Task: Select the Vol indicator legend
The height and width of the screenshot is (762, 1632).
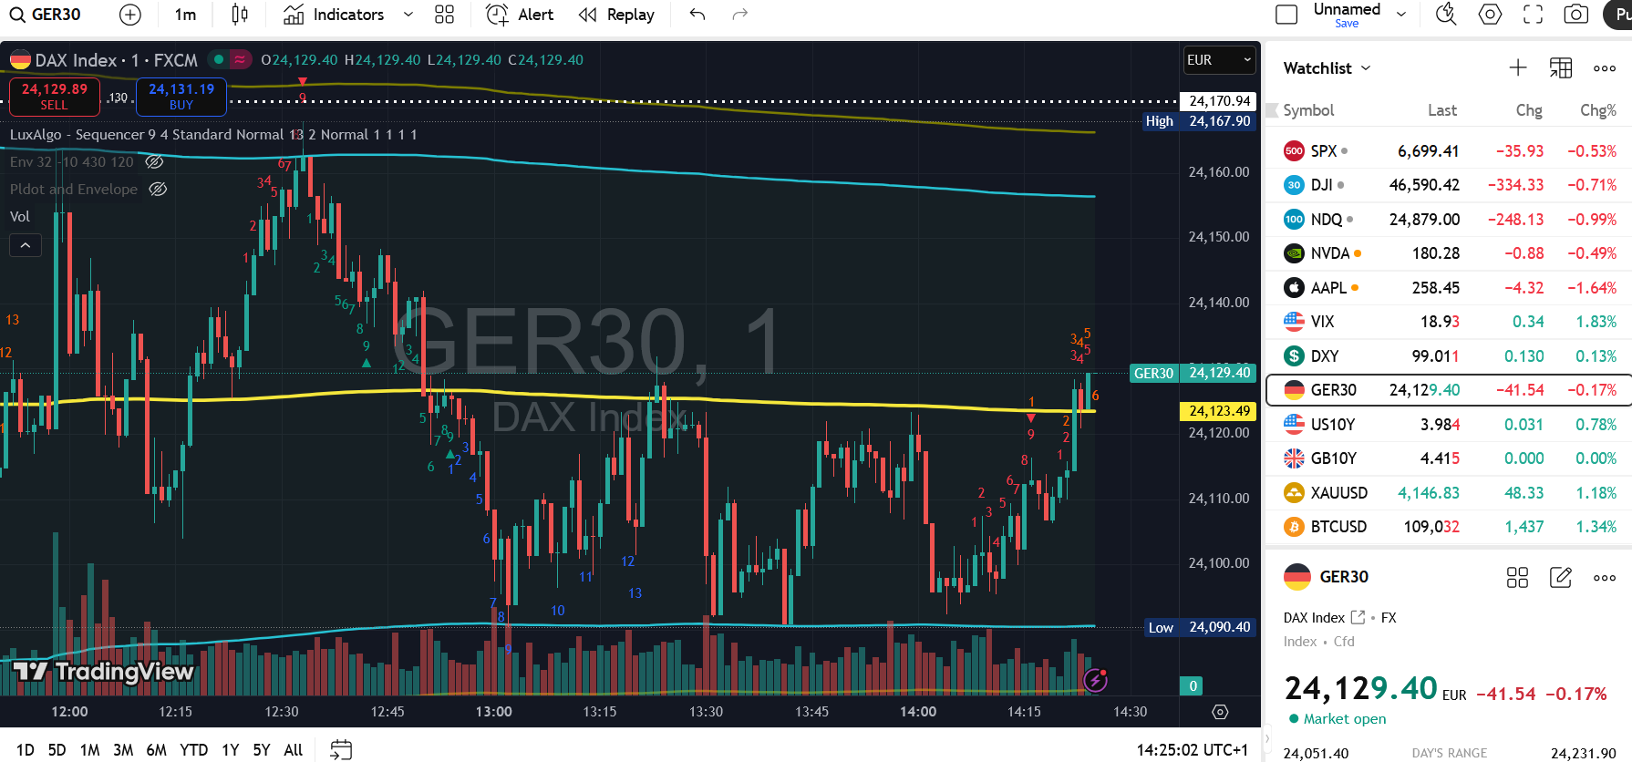Action: [x=20, y=217]
